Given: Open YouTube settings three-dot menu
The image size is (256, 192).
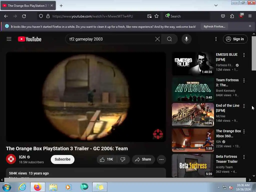Looking at the screenshot, I should click(x=216, y=39).
